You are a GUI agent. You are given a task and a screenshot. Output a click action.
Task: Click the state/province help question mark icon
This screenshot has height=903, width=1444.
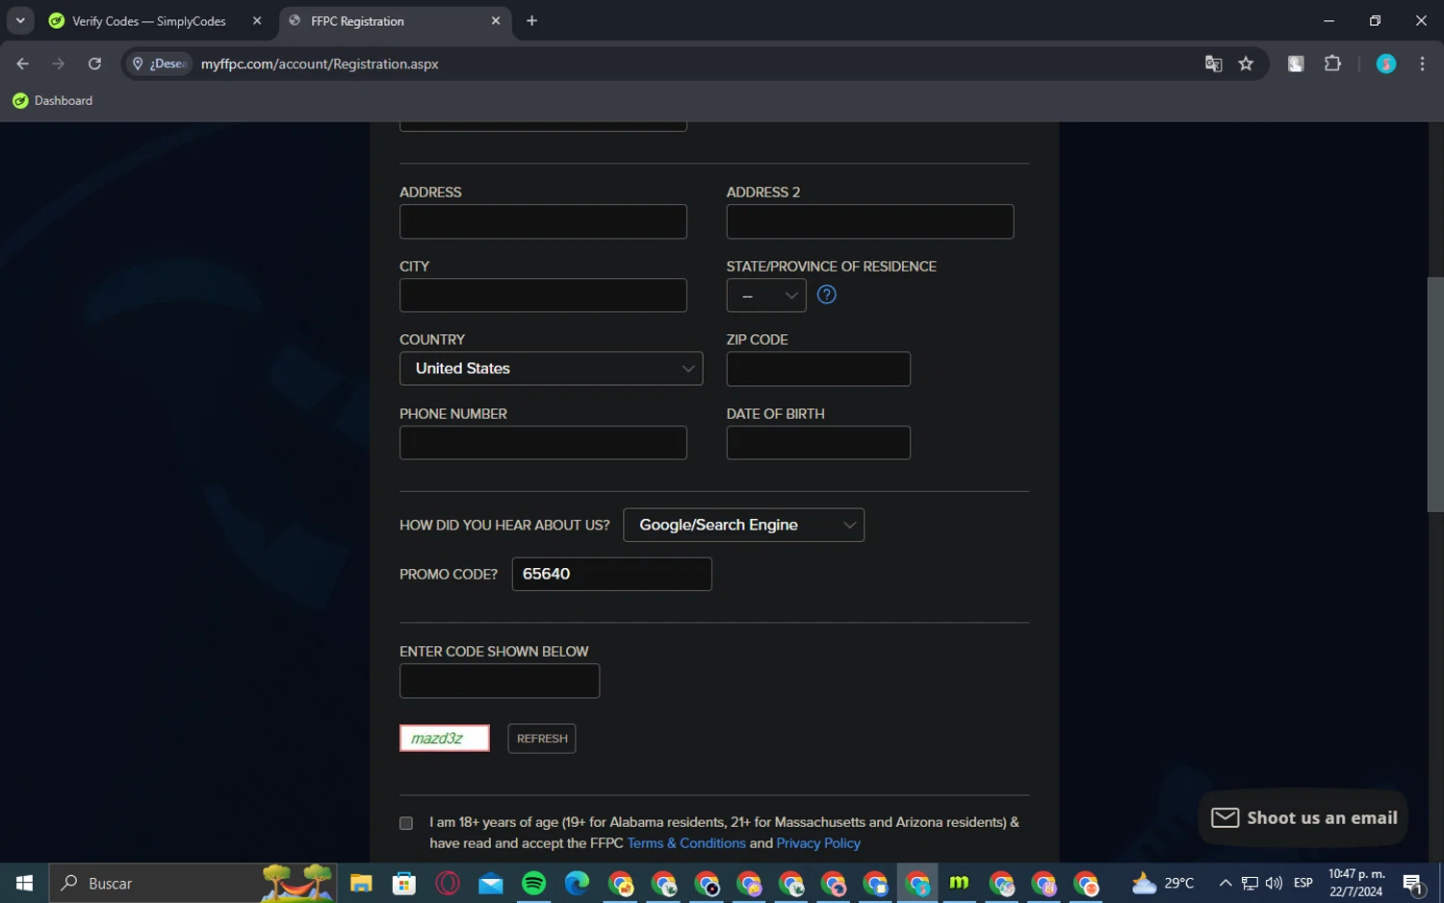tap(826, 295)
